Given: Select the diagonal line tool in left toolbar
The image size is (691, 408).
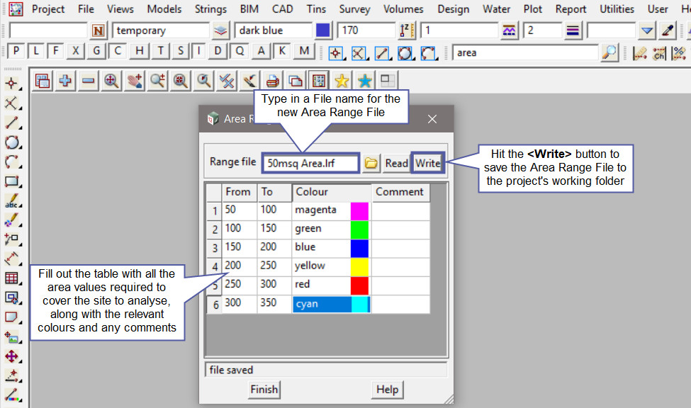Looking at the screenshot, I should pyautogui.click(x=12, y=123).
